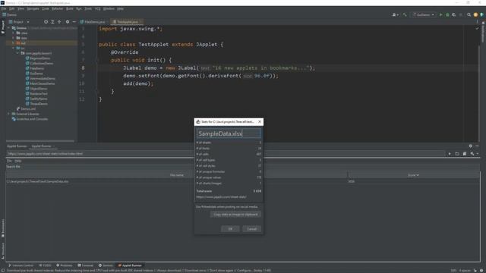The image size is (486, 273).
Task: Open the Refactor menu in menu bar
Action: (58, 8)
